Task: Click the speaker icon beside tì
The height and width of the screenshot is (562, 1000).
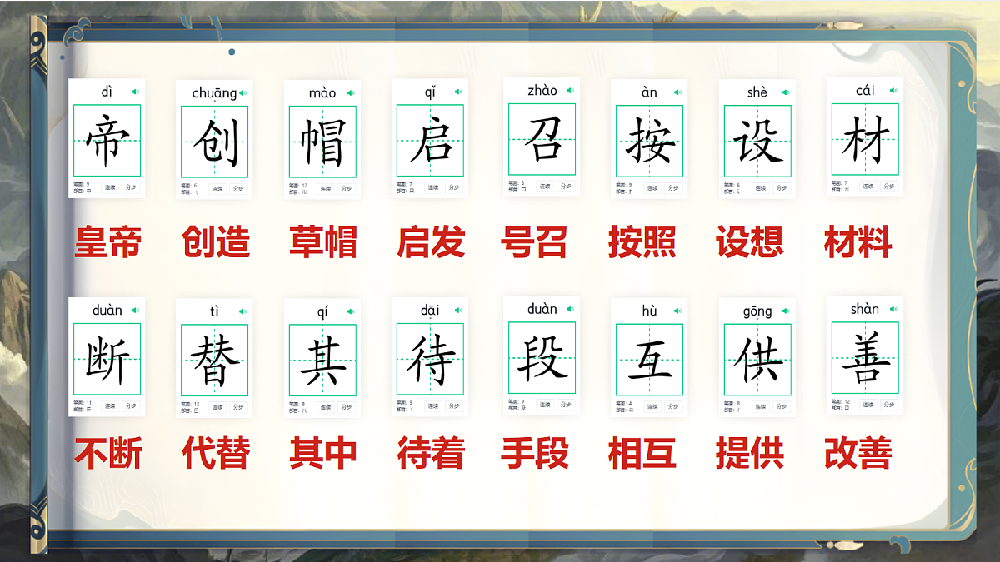Action: 243,311
